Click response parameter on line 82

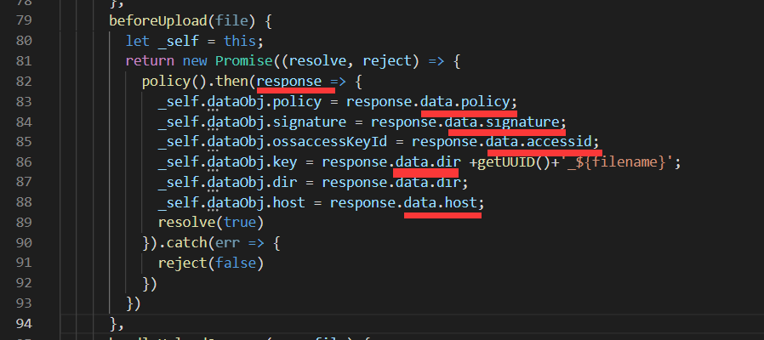[x=289, y=82]
